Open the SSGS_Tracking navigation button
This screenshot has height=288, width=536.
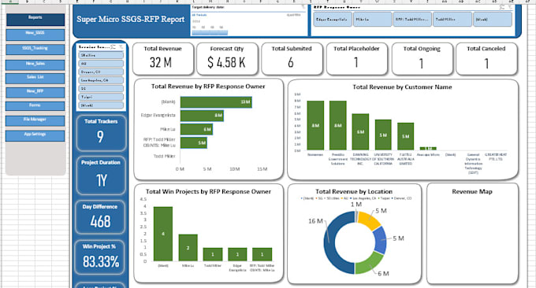pyautogui.click(x=35, y=50)
